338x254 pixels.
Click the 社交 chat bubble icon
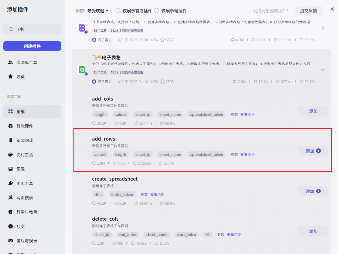(x=10, y=226)
